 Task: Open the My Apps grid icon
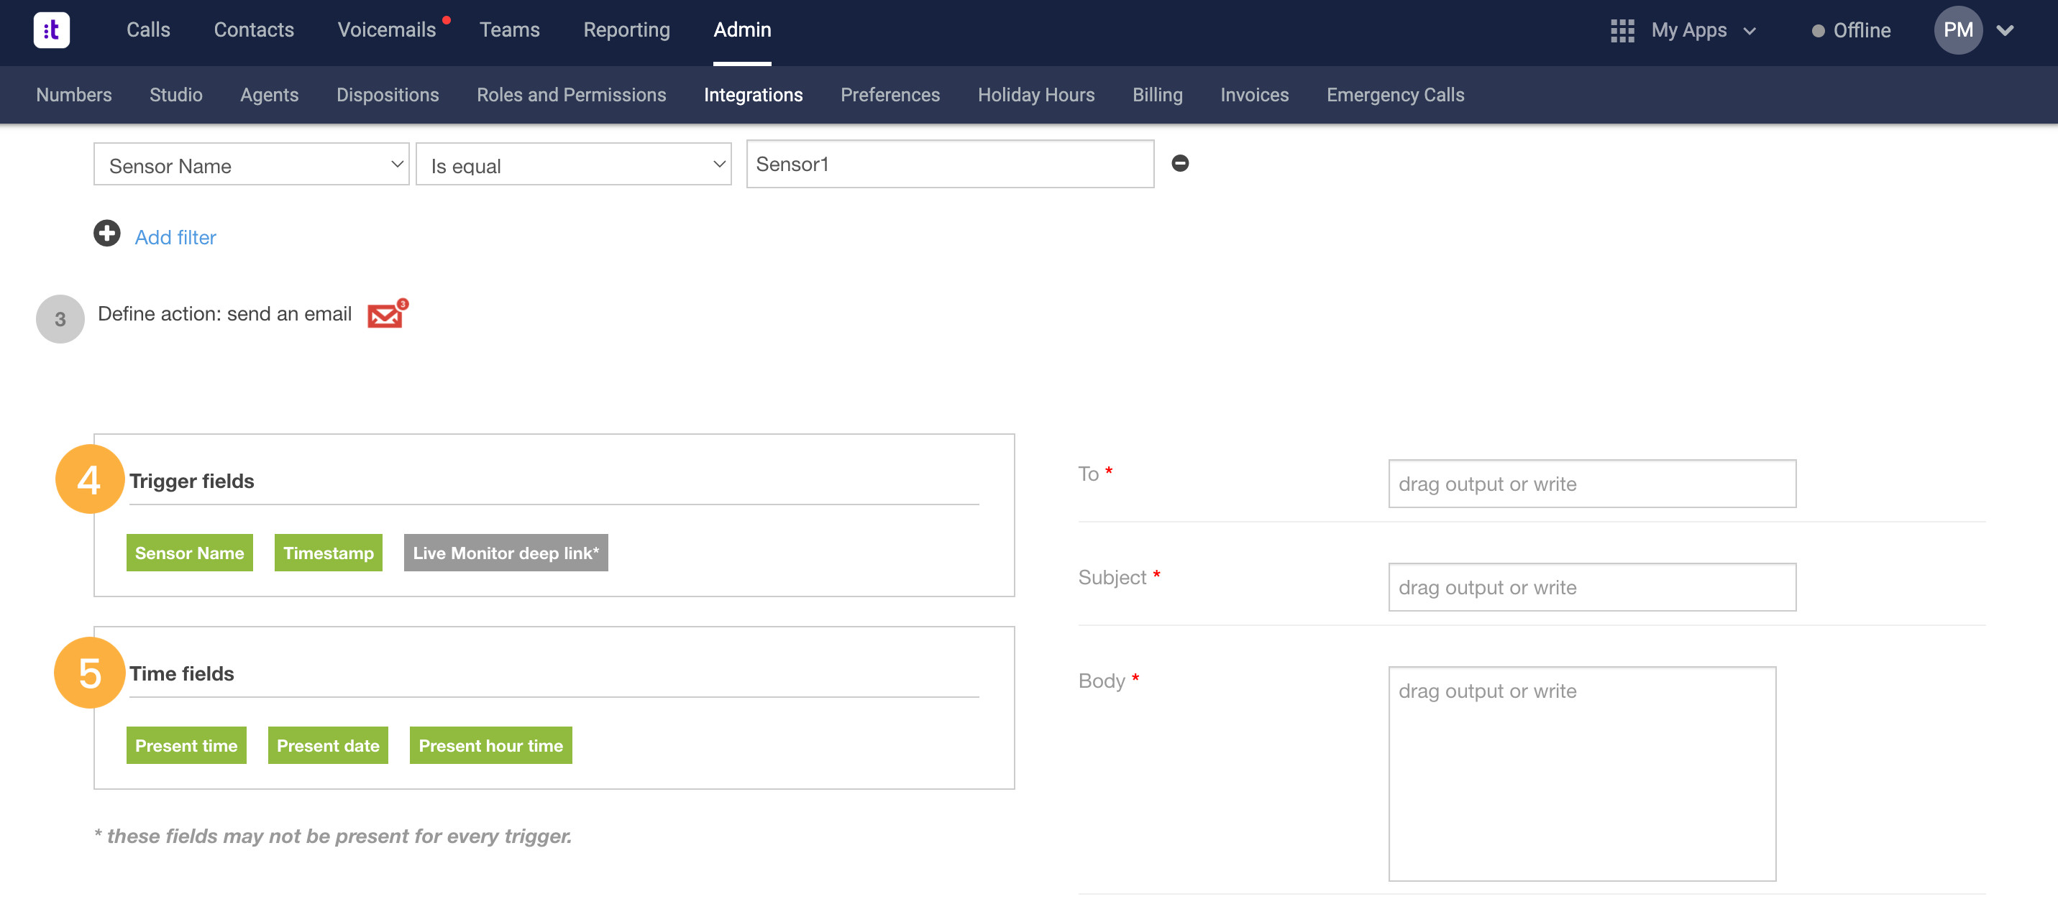click(x=1622, y=30)
